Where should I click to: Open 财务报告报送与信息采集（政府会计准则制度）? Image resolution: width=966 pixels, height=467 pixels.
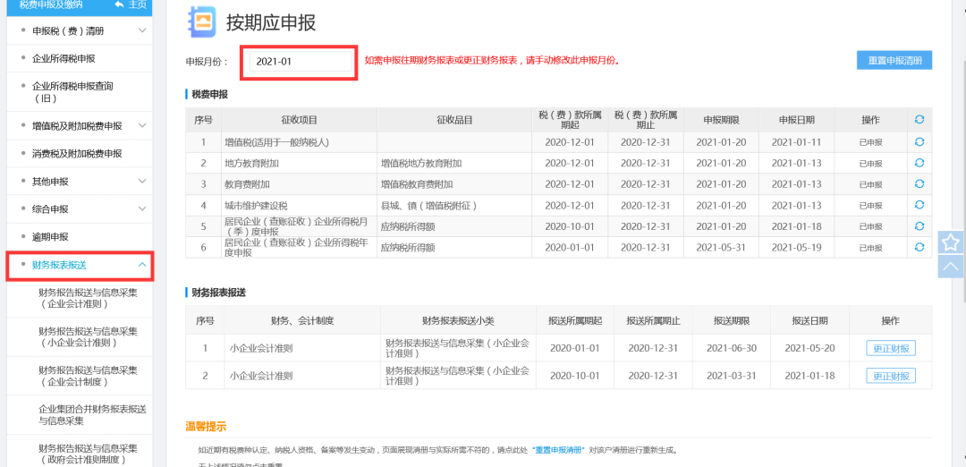tap(88, 454)
